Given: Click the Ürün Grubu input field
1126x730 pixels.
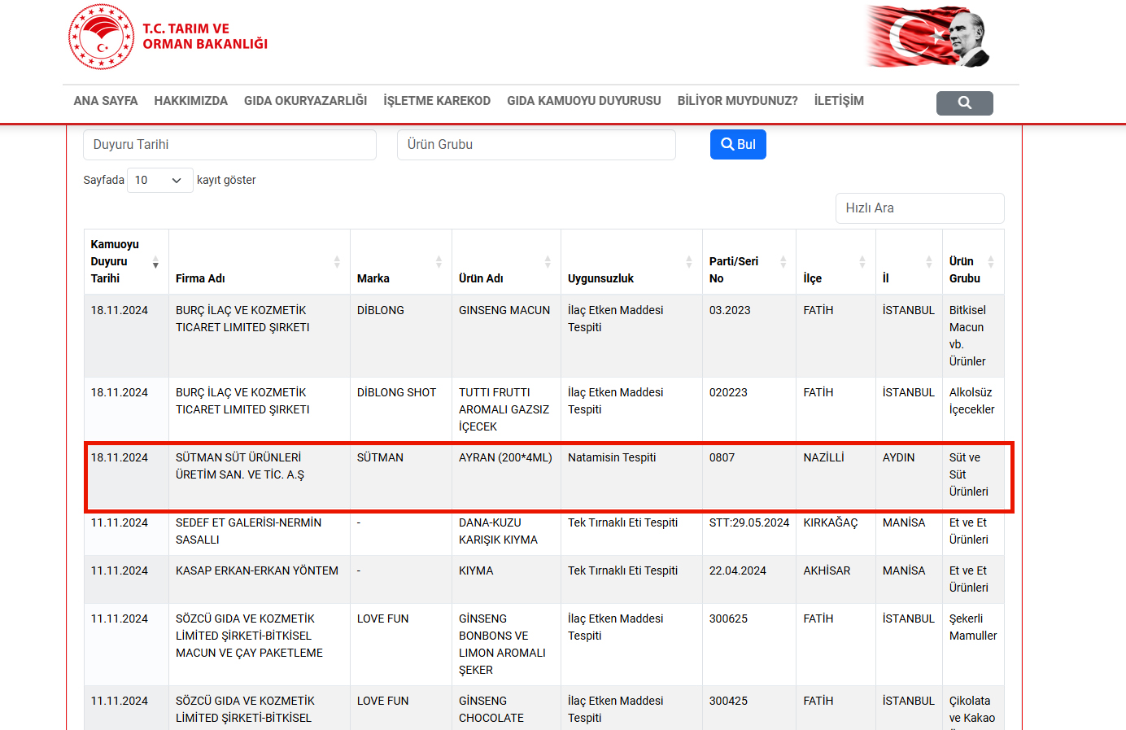Looking at the screenshot, I should [x=536, y=145].
